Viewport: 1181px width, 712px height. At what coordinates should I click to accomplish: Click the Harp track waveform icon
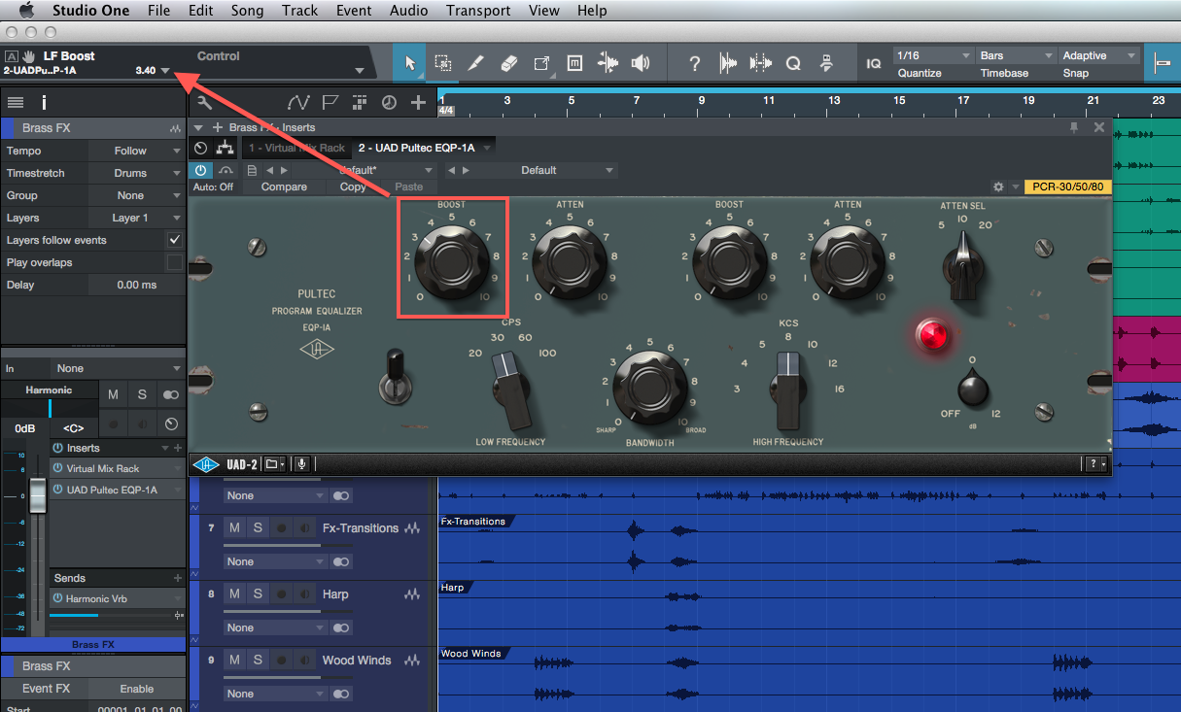click(x=413, y=594)
